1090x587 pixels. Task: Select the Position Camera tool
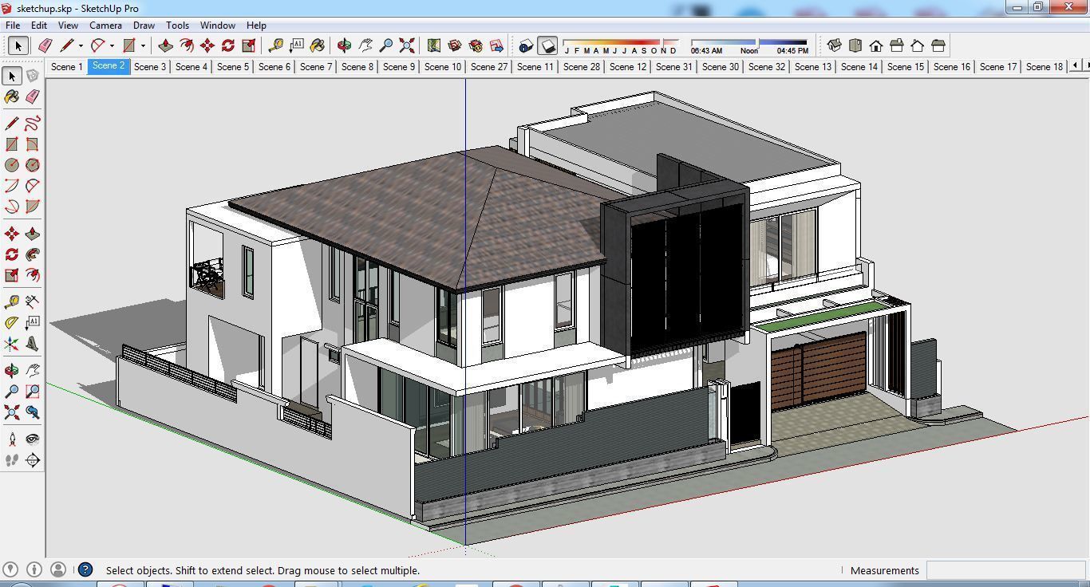[12, 439]
